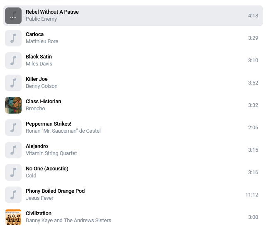Select the song title Carioca
Image resolution: width=266 pixels, height=228 pixels.
34,34
